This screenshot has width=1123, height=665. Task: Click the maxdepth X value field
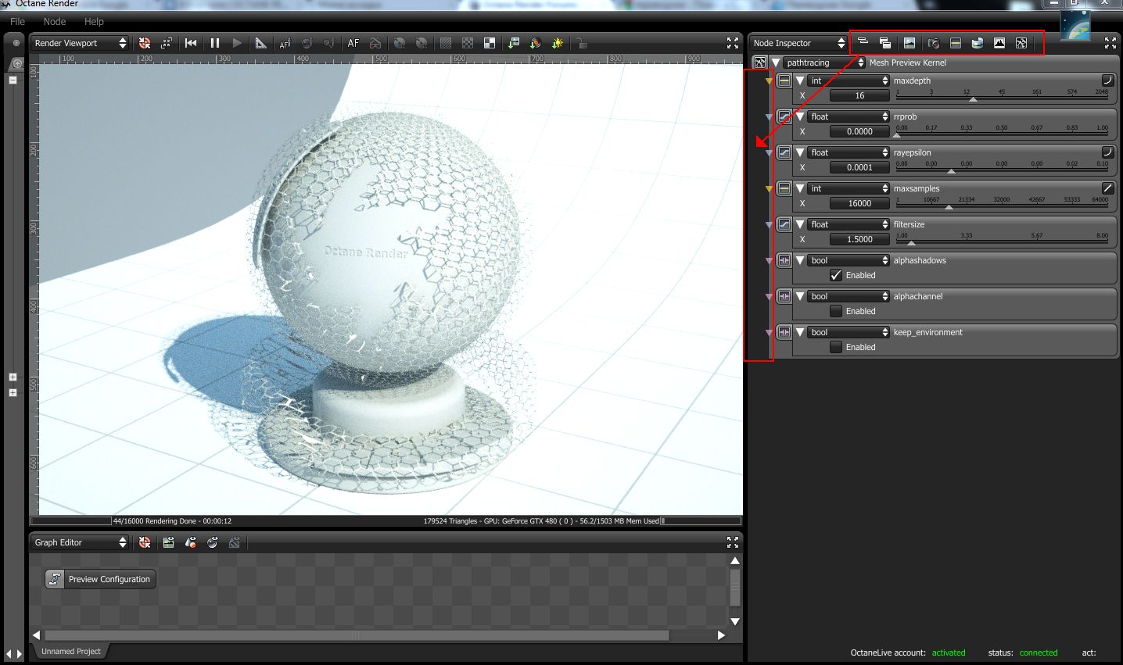(x=859, y=95)
